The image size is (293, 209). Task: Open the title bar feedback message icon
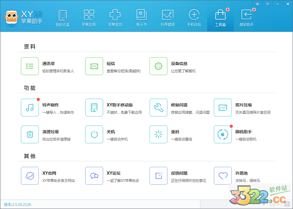coord(257,4)
